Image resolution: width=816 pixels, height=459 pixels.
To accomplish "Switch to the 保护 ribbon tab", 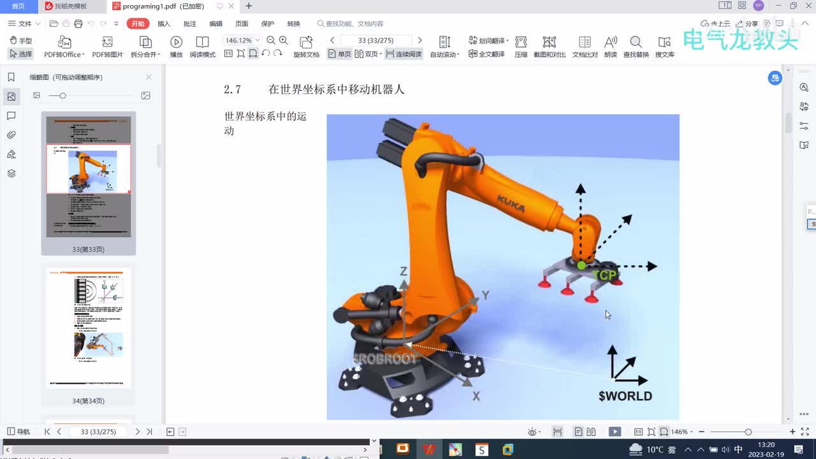I will coord(268,24).
